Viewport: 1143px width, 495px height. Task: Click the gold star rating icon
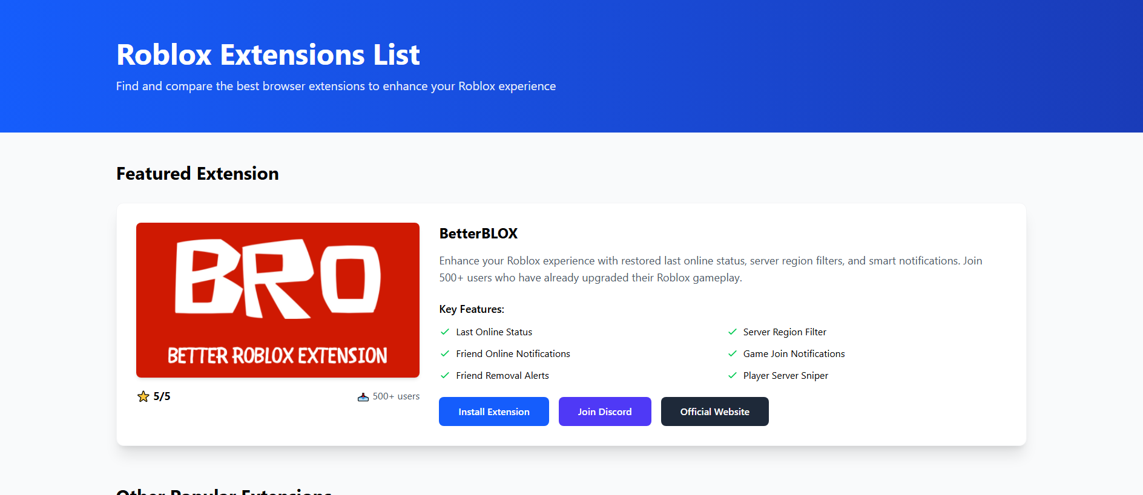(143, 396)
